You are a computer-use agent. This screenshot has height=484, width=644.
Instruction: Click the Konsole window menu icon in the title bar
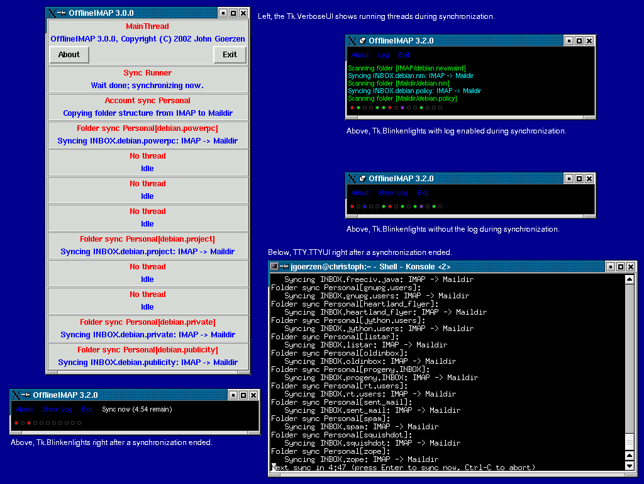[x=274, y=267]
